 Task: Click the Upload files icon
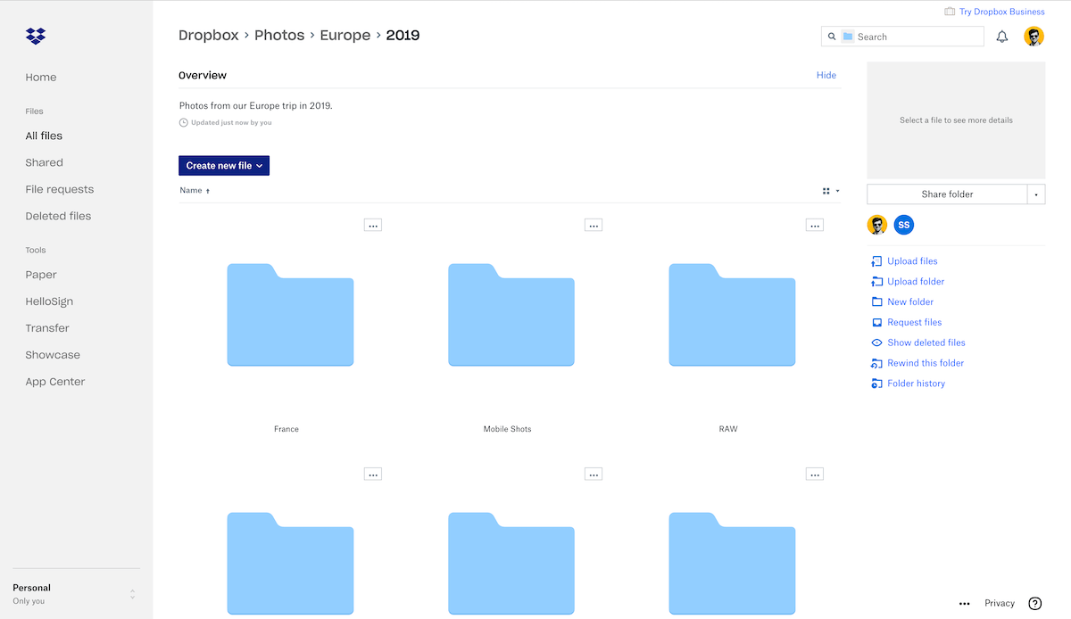[876, 260]
